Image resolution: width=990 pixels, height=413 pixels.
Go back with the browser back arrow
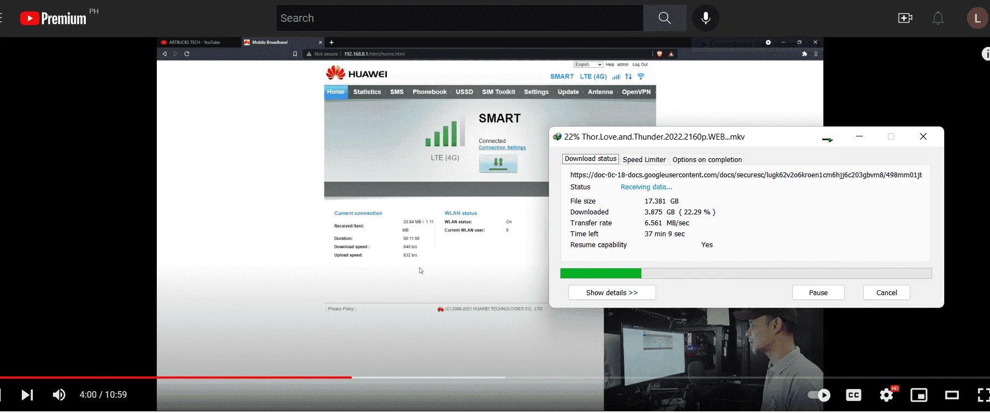click(x=164, y=54)
